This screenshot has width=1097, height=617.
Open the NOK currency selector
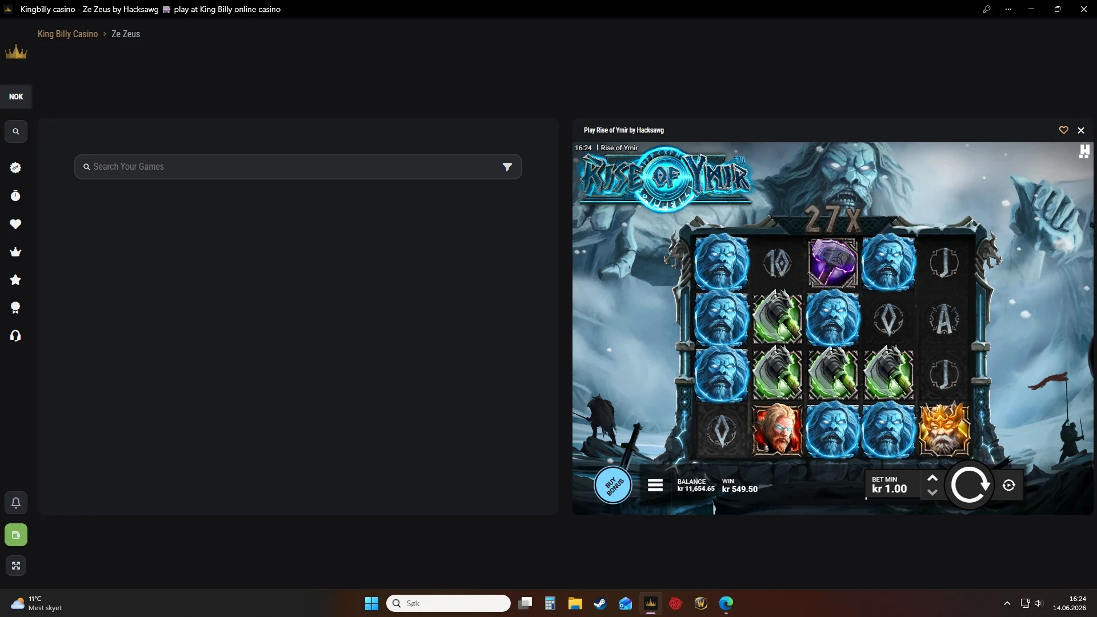[16, 97]
